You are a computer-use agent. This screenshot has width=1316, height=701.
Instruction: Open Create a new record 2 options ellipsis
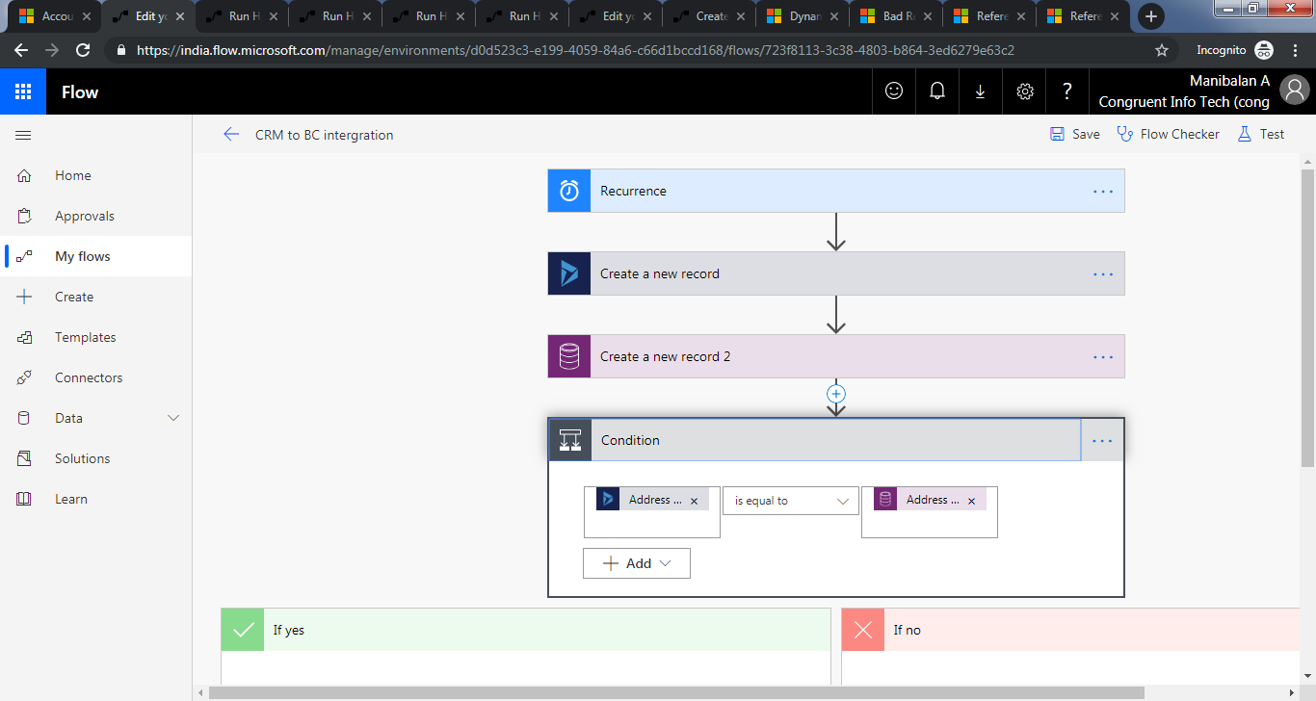1103,356
